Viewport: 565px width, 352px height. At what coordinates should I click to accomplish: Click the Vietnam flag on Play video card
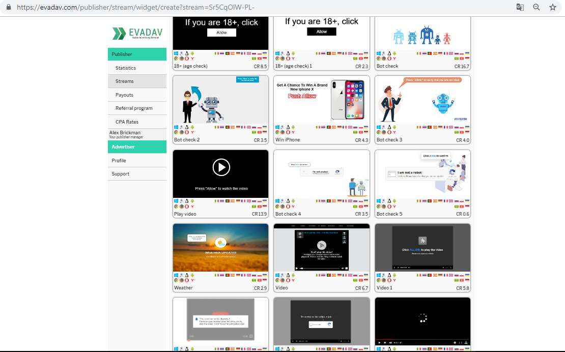click(x=260, y=206)
